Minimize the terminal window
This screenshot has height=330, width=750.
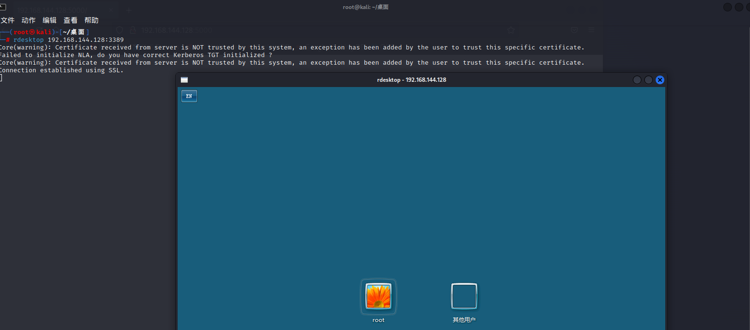coord(728,7)
